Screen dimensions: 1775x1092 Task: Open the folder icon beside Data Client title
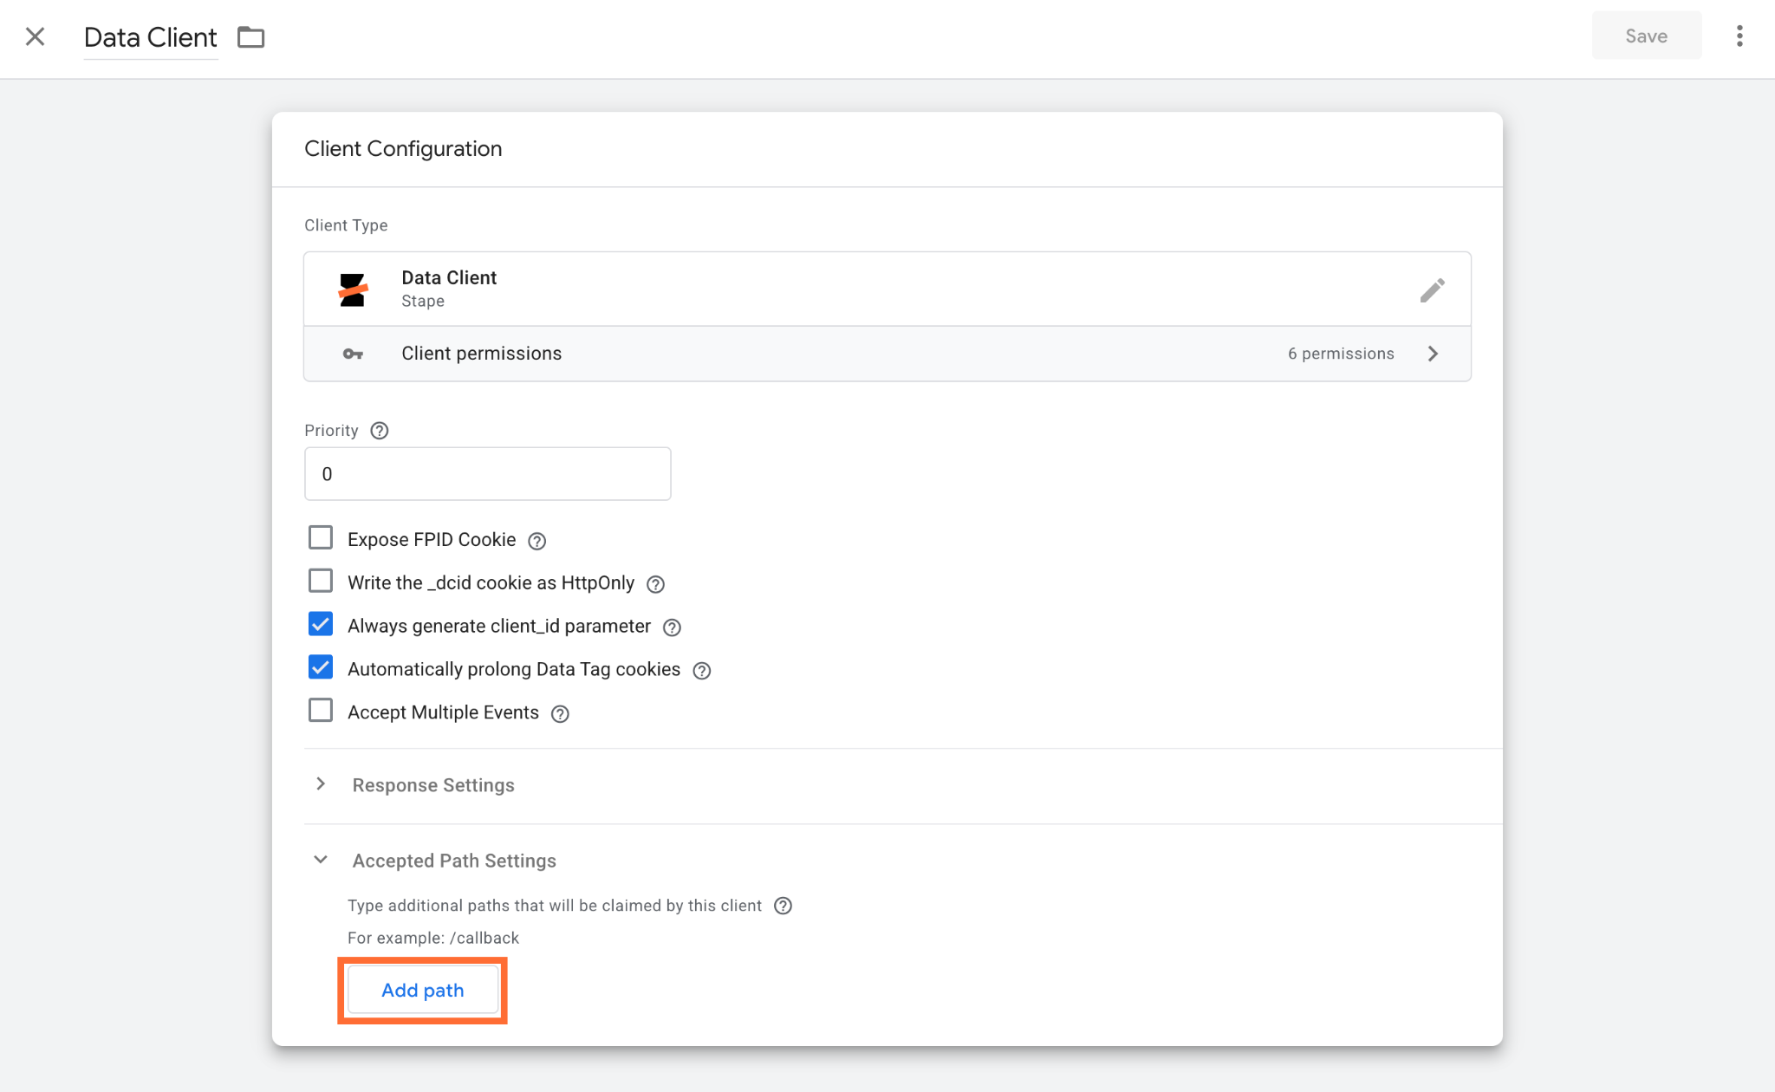pos(250,36)
